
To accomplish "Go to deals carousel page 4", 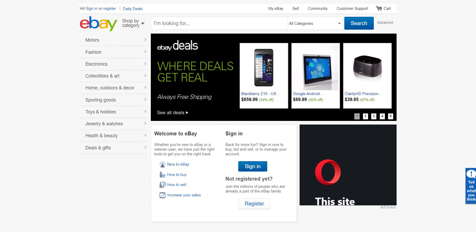I will pyautogui.click(x=382, y=116).
